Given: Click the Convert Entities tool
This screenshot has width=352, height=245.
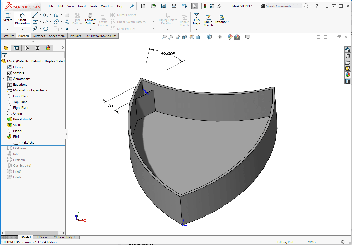Looking at the screenshot, I should click(90, 19).
